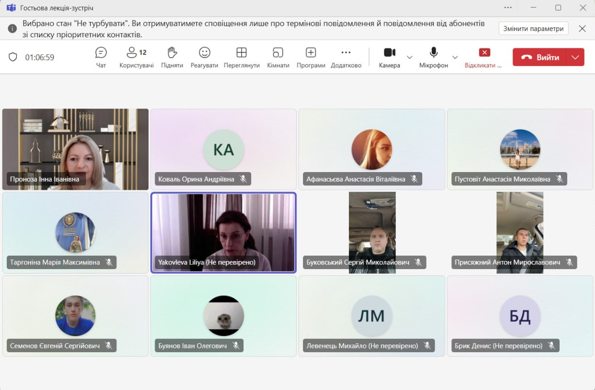Screen dimensions: 595x390
Task: Open the Реагувати reactions menu
Action: pos(204,57)
